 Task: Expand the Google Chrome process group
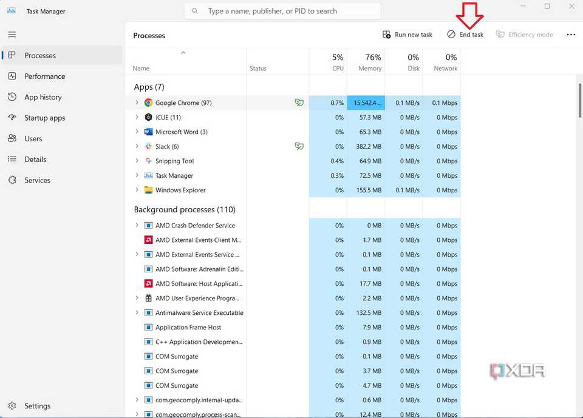tap(136, 103)
